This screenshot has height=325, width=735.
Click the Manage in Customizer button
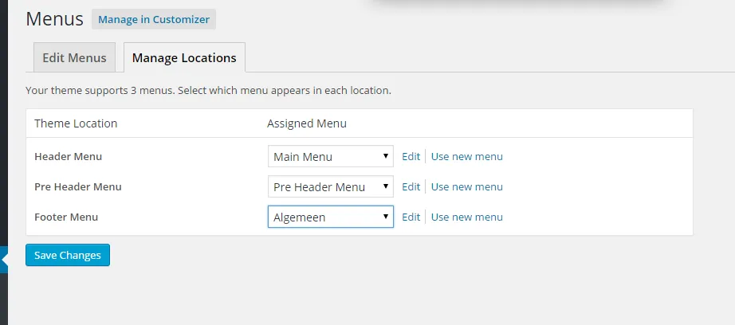click(x=154, y=20)
